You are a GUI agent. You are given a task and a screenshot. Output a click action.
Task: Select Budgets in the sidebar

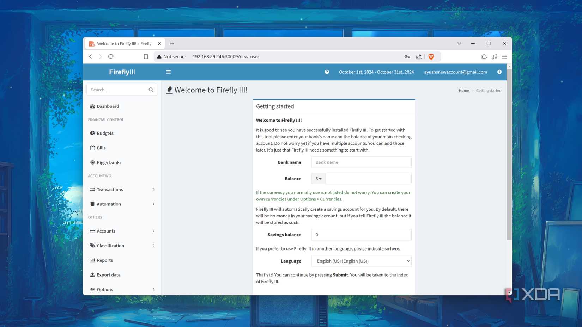[x=105, y=133]
